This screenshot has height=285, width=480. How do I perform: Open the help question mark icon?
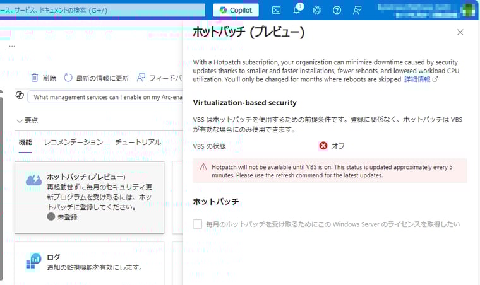click(337, 10)
